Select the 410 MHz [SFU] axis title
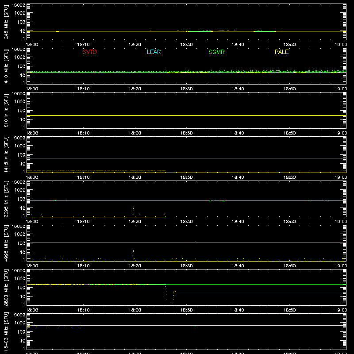Screen dimensions: 354x354 pyautogui.click(x=6, y=66)
